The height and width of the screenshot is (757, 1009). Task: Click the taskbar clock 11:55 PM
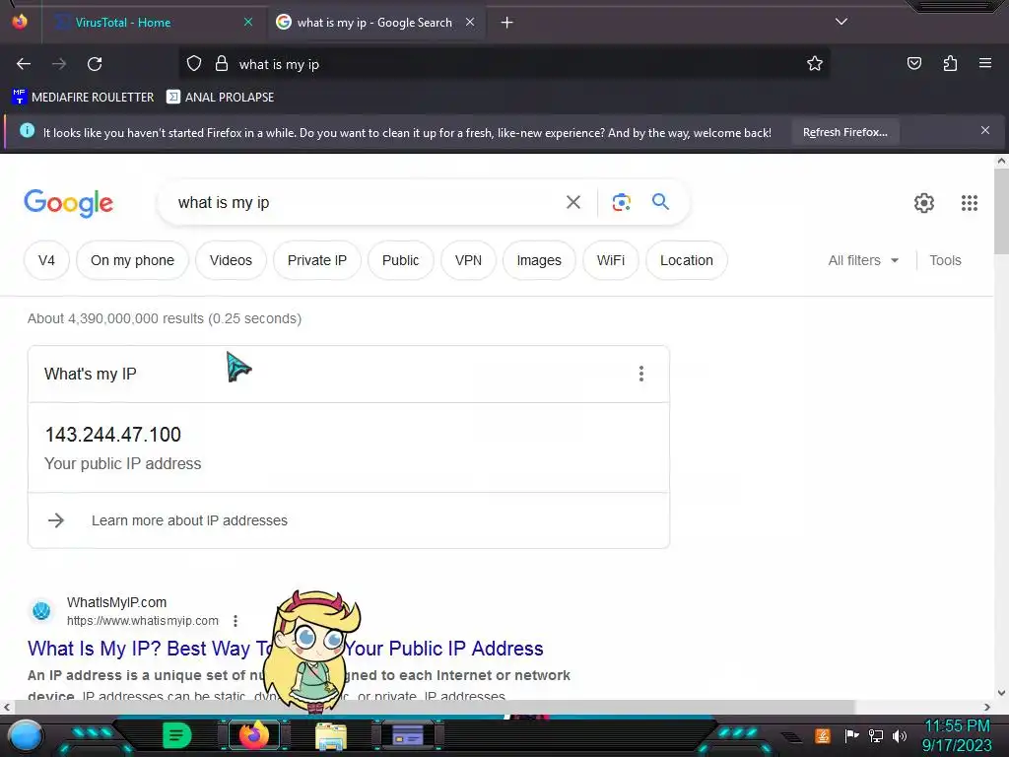pyautogui.click(x=957, y=725)
